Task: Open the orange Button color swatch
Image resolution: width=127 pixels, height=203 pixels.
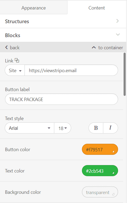Action: tap(100, 149)
